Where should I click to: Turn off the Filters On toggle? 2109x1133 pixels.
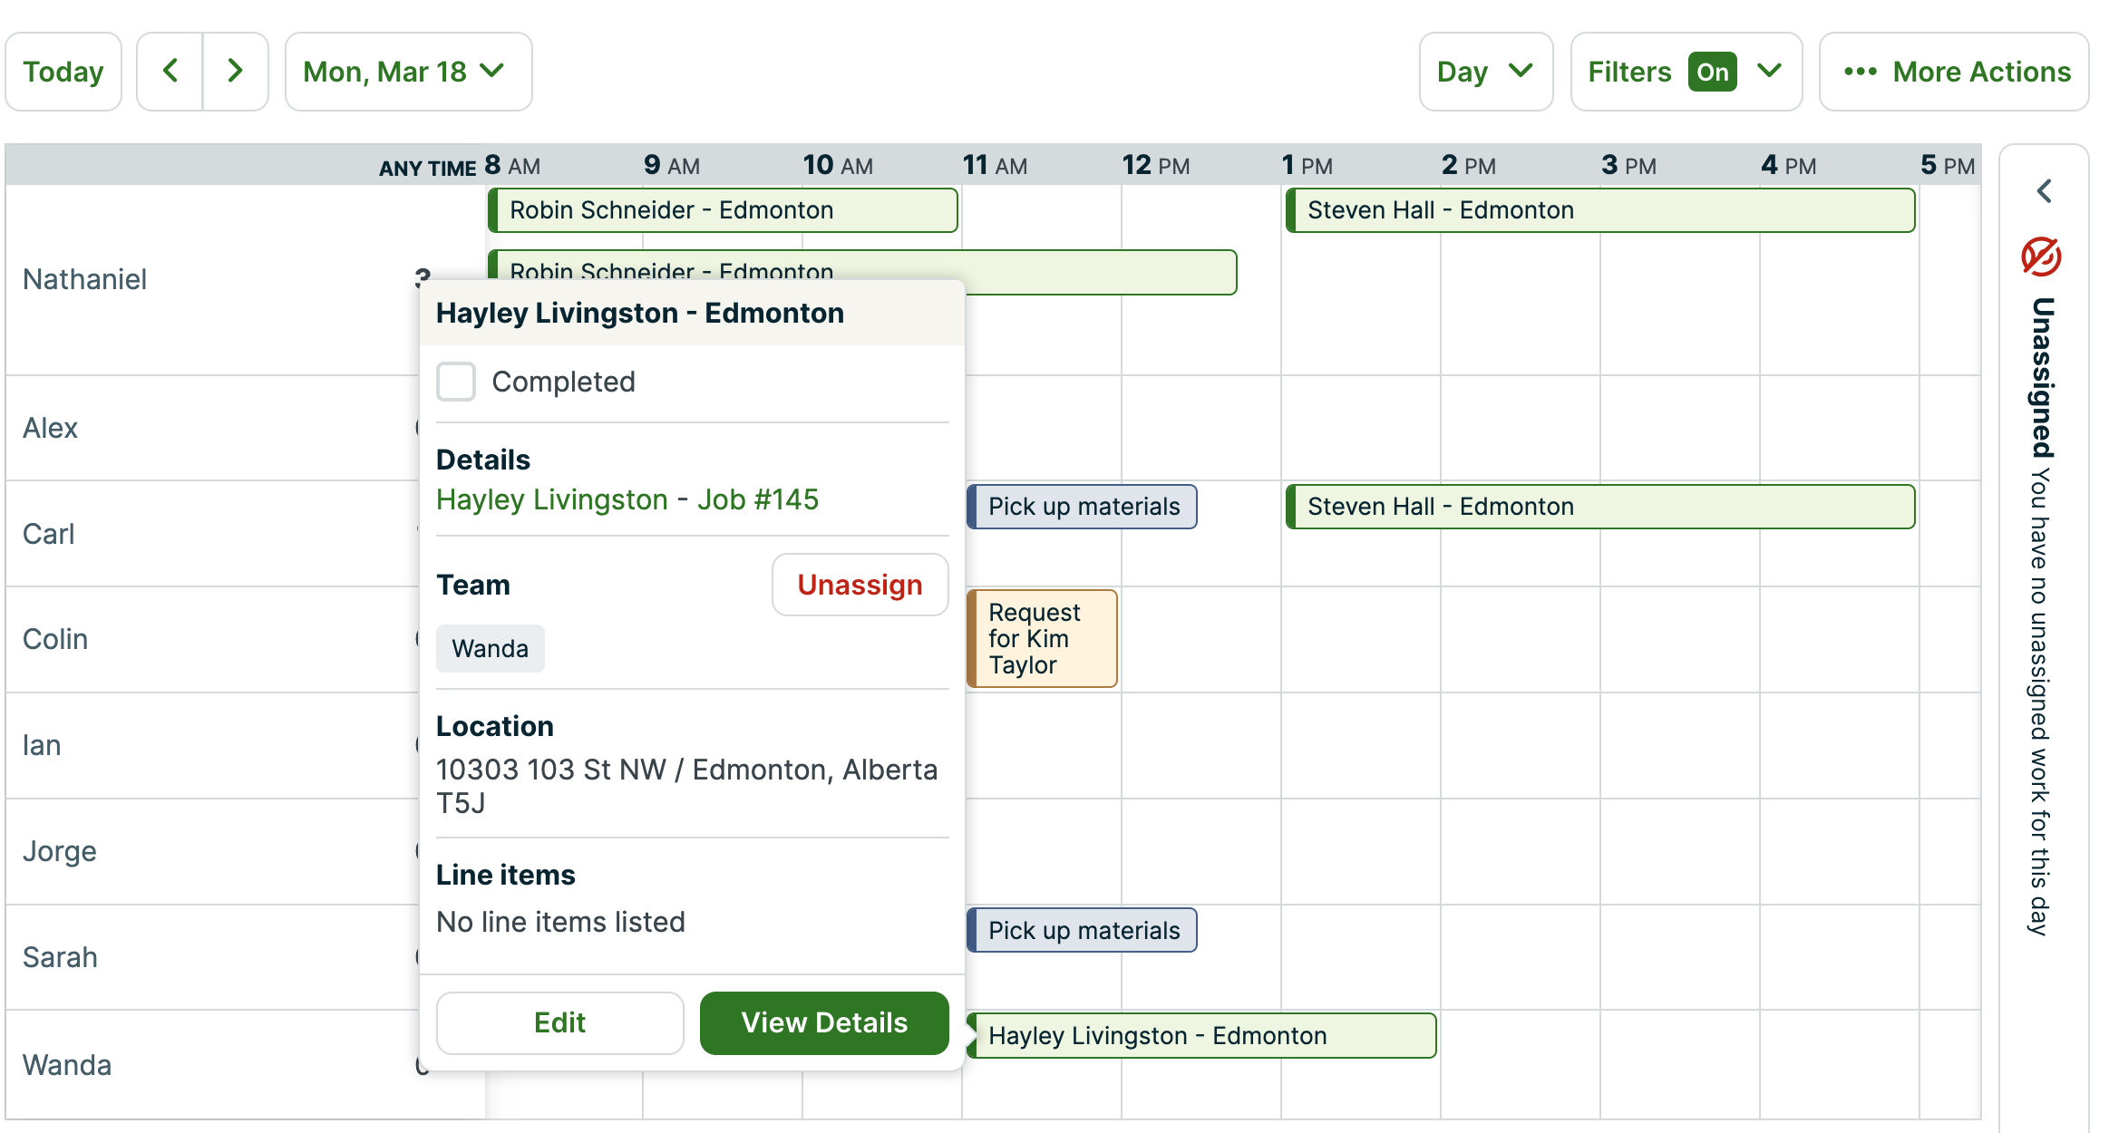coord(1712,72)
